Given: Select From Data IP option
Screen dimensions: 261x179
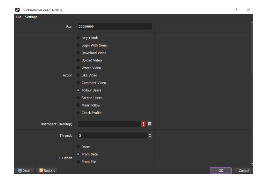Looking at the screenshot, I should [87, 154].
